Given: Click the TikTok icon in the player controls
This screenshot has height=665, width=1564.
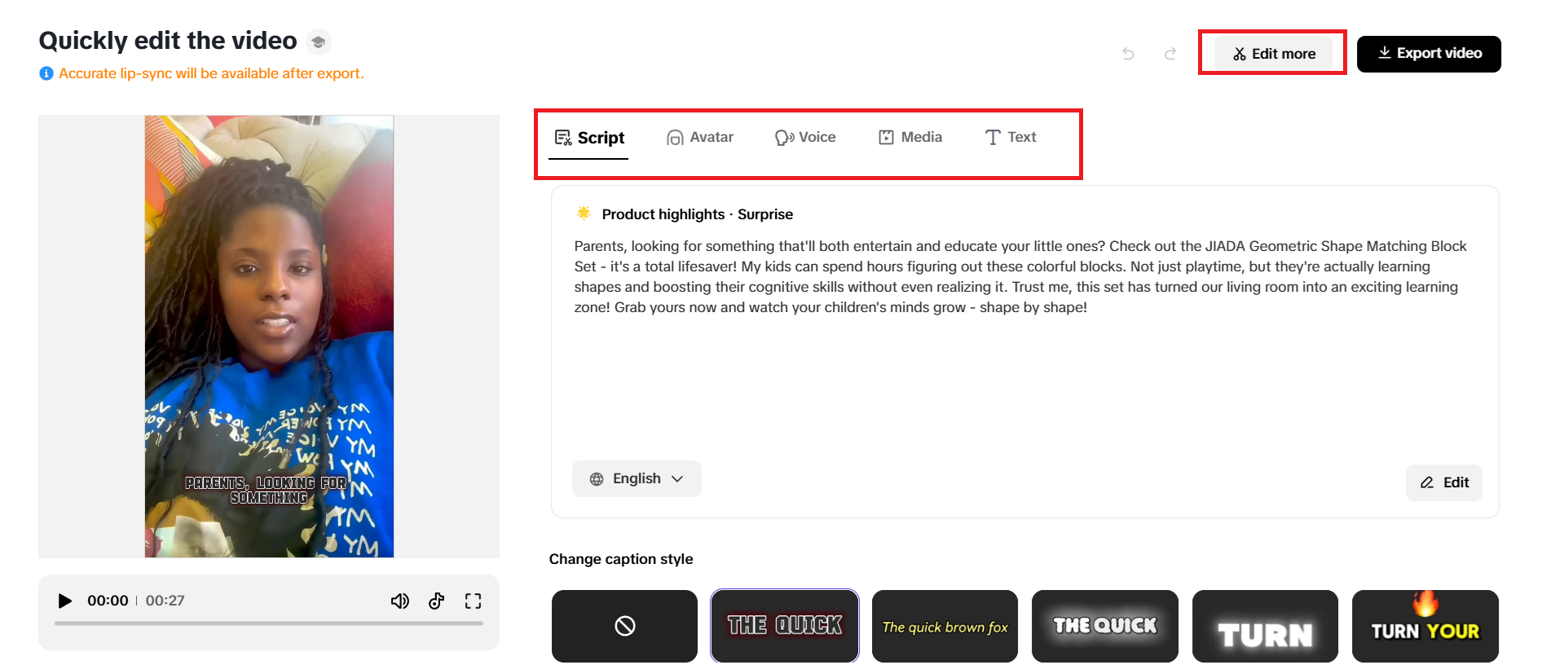Looking at the screenshot, I should (x=437, y=601).
